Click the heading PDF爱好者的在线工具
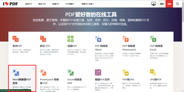This screenshot has width=184, height=92. click(x=91, y=15)
